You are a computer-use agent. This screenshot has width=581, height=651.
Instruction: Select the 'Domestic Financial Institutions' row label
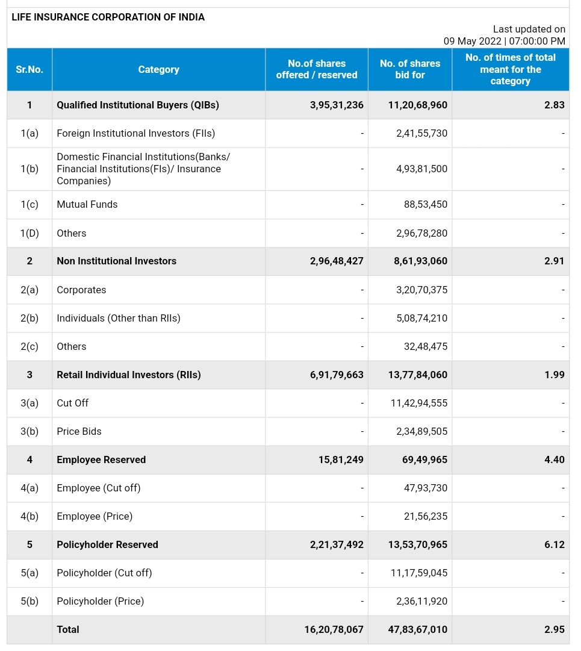(143, 169)
